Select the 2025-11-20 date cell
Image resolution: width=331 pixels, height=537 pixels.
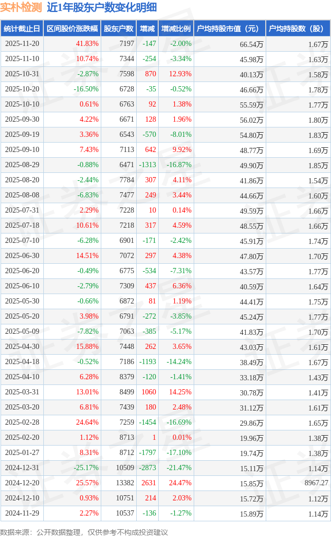coord(22,44)
